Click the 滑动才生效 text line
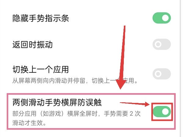183x137 pixels. pos(29,123)
